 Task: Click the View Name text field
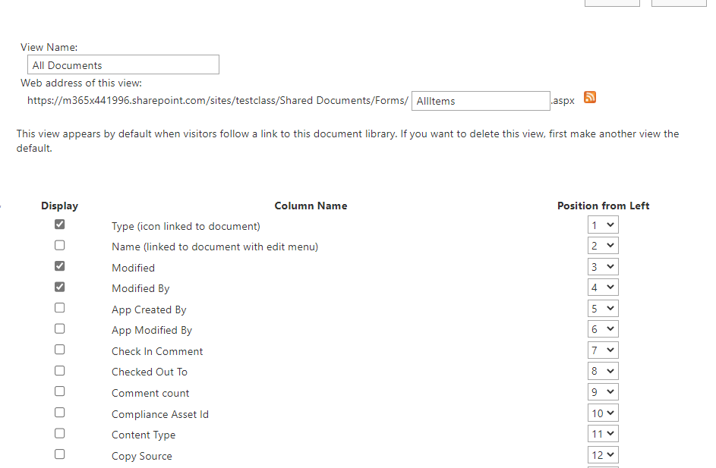123,64
